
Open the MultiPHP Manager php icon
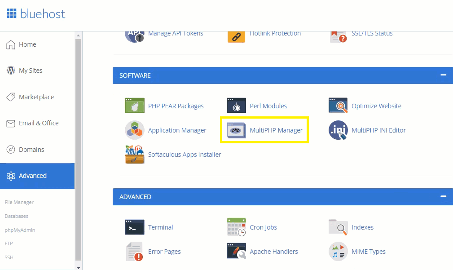236,130
